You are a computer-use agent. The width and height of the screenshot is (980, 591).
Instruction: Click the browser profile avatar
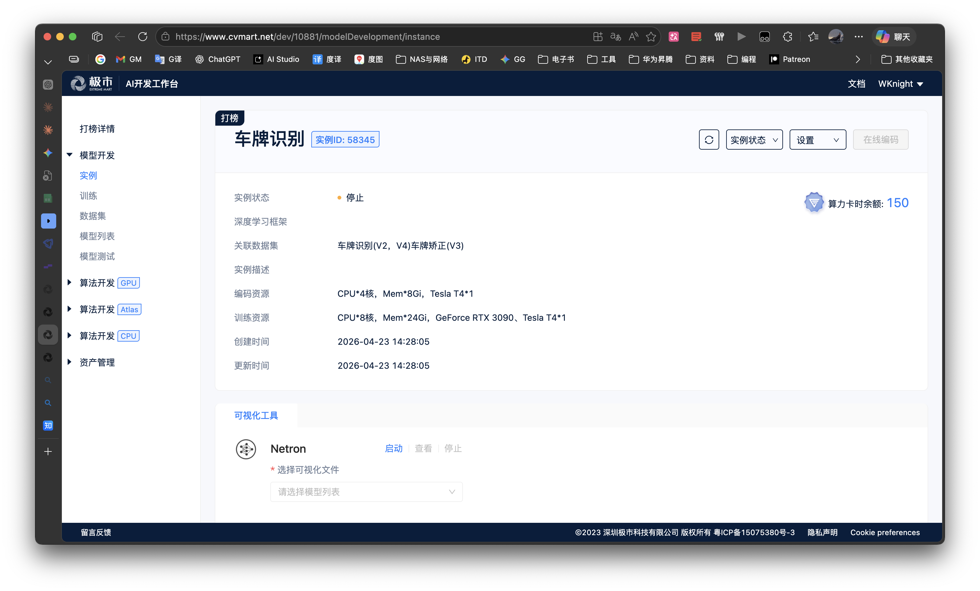tap(836, 37)
